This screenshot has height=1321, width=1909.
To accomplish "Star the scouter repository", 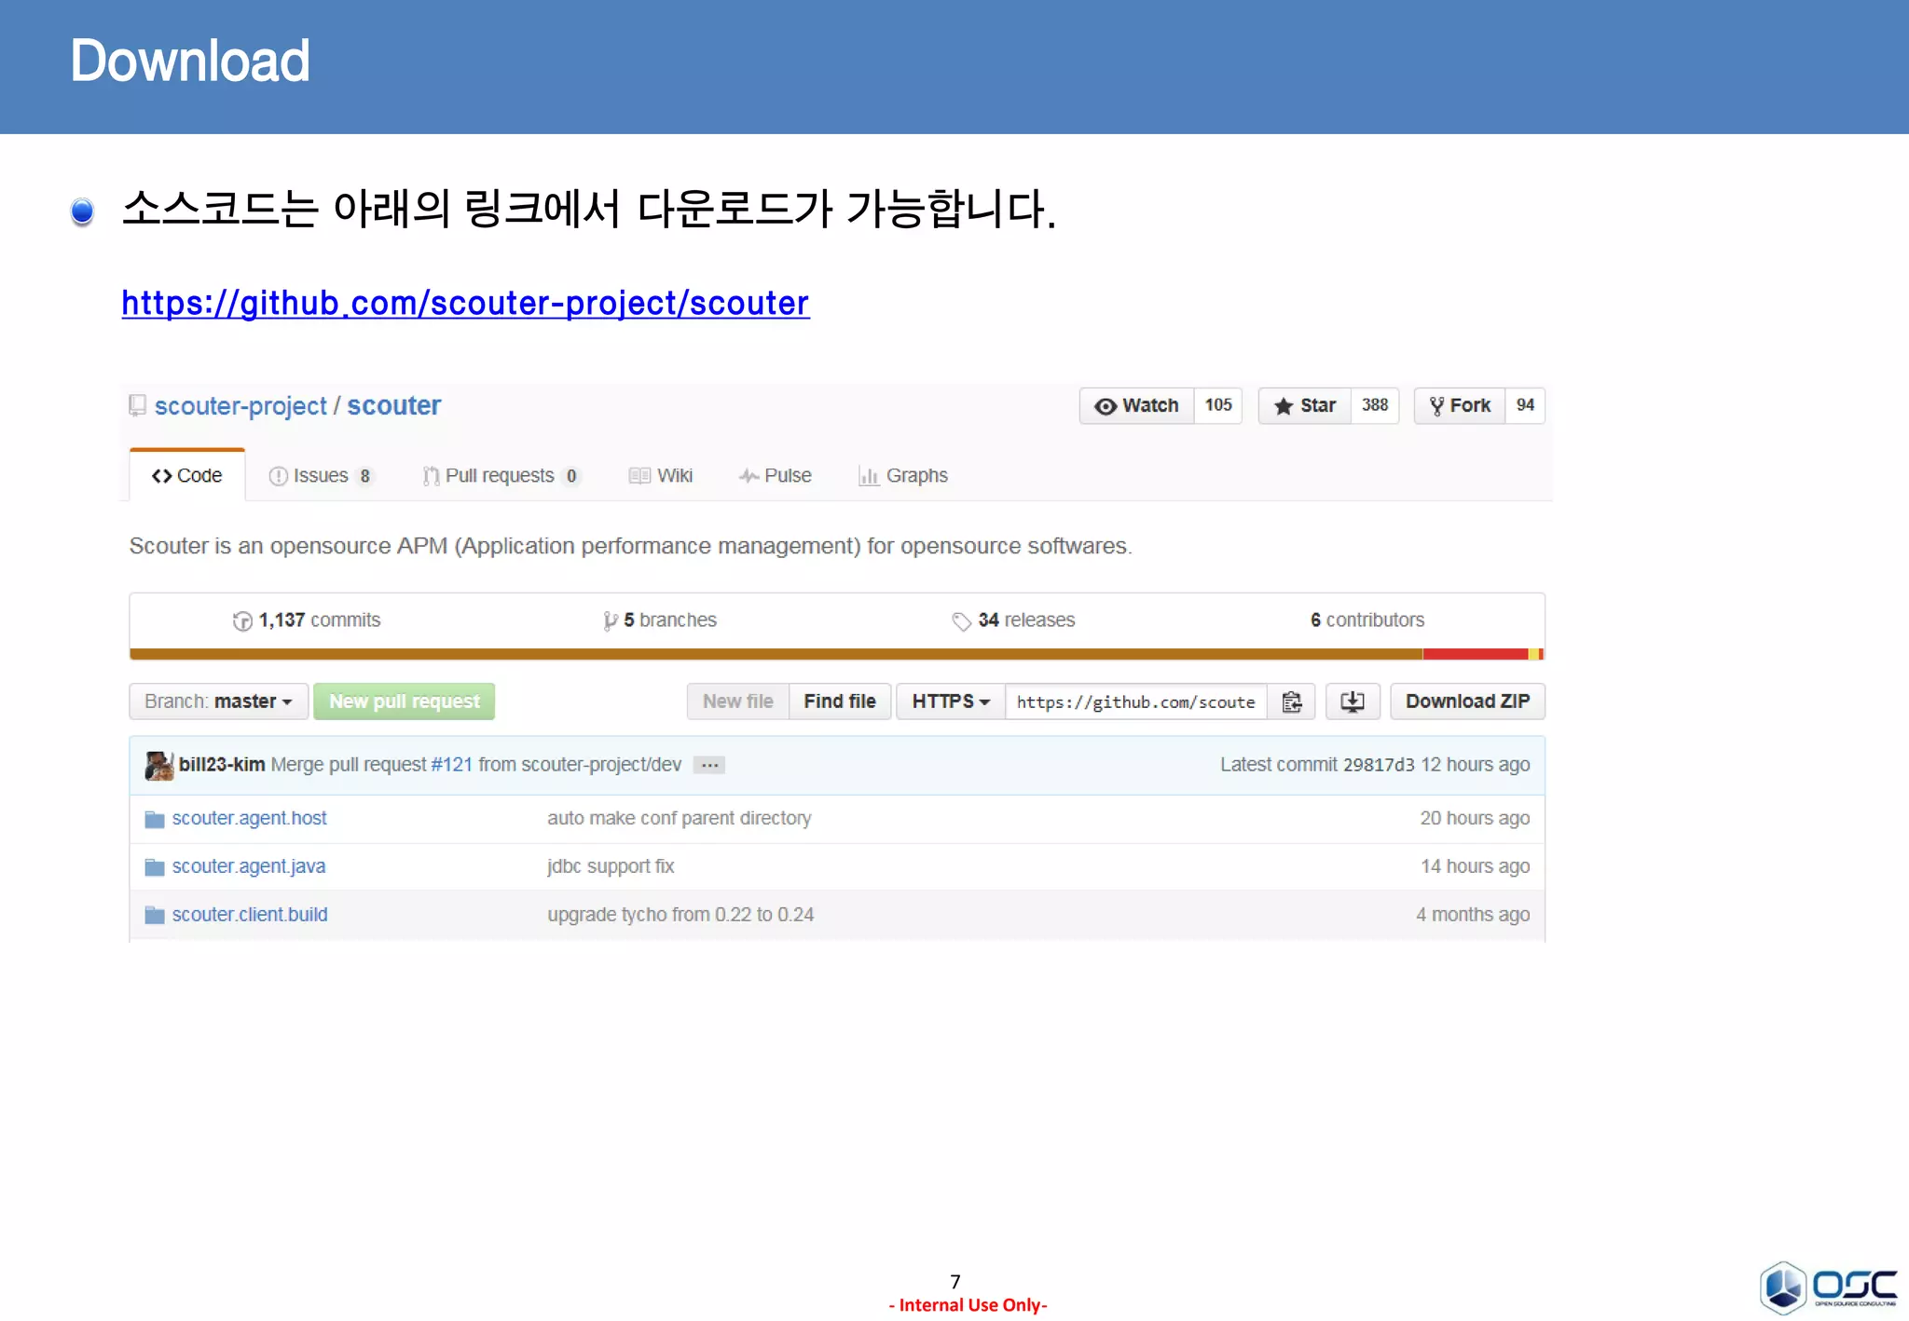I will 1304,405.
